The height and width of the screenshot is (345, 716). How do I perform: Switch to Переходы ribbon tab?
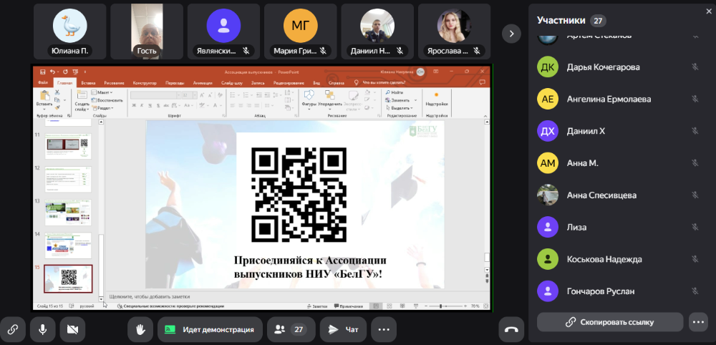(x=175, y=83)
